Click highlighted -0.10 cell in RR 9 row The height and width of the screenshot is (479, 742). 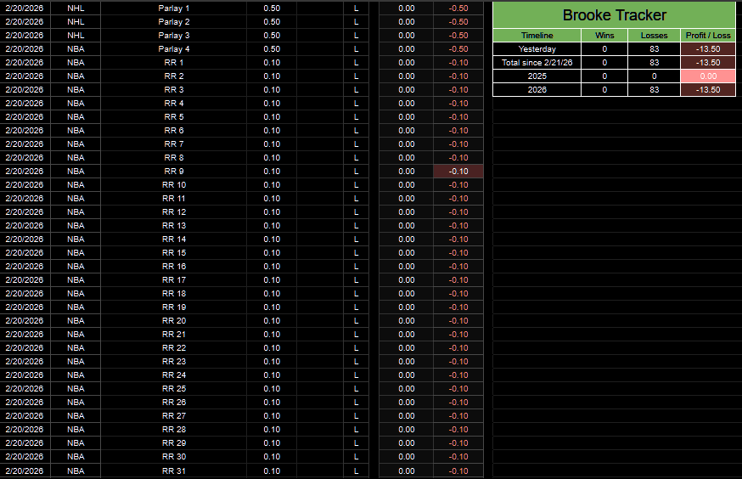(458, 172)
